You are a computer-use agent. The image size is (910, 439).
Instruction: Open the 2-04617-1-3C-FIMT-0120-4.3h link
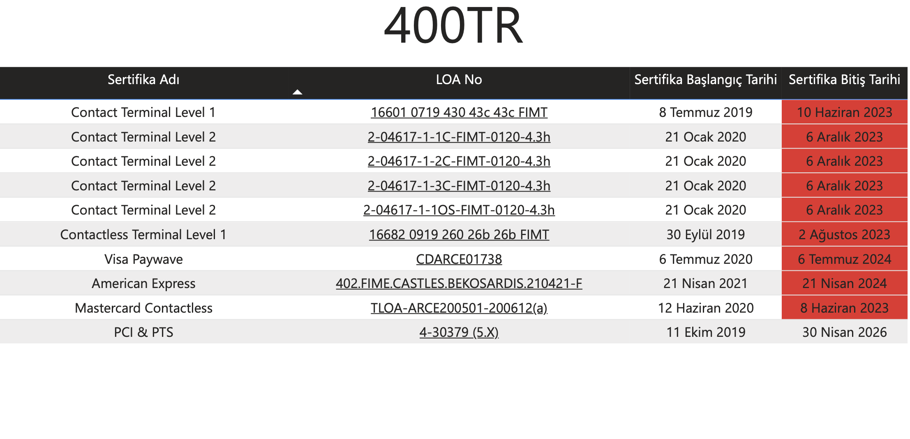point(459,186)
